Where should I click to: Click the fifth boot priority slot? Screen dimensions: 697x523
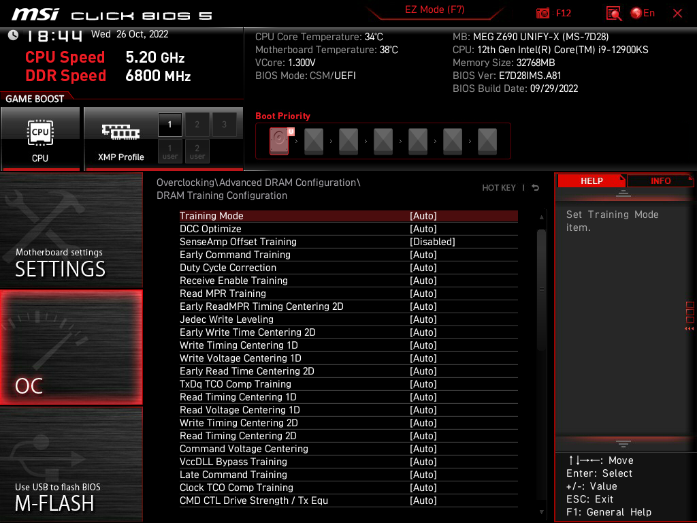[x=418, y=142]
